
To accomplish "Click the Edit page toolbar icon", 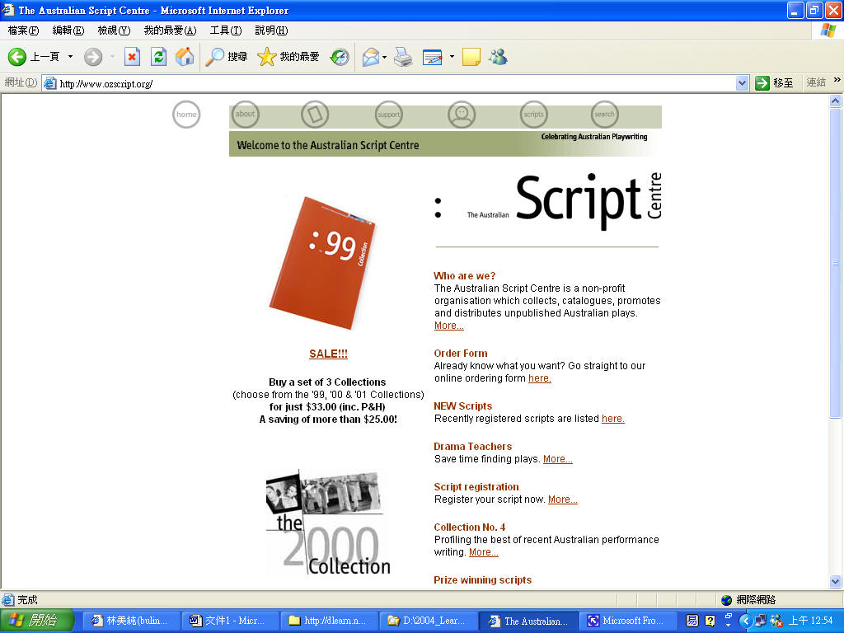I will [432, 57].
